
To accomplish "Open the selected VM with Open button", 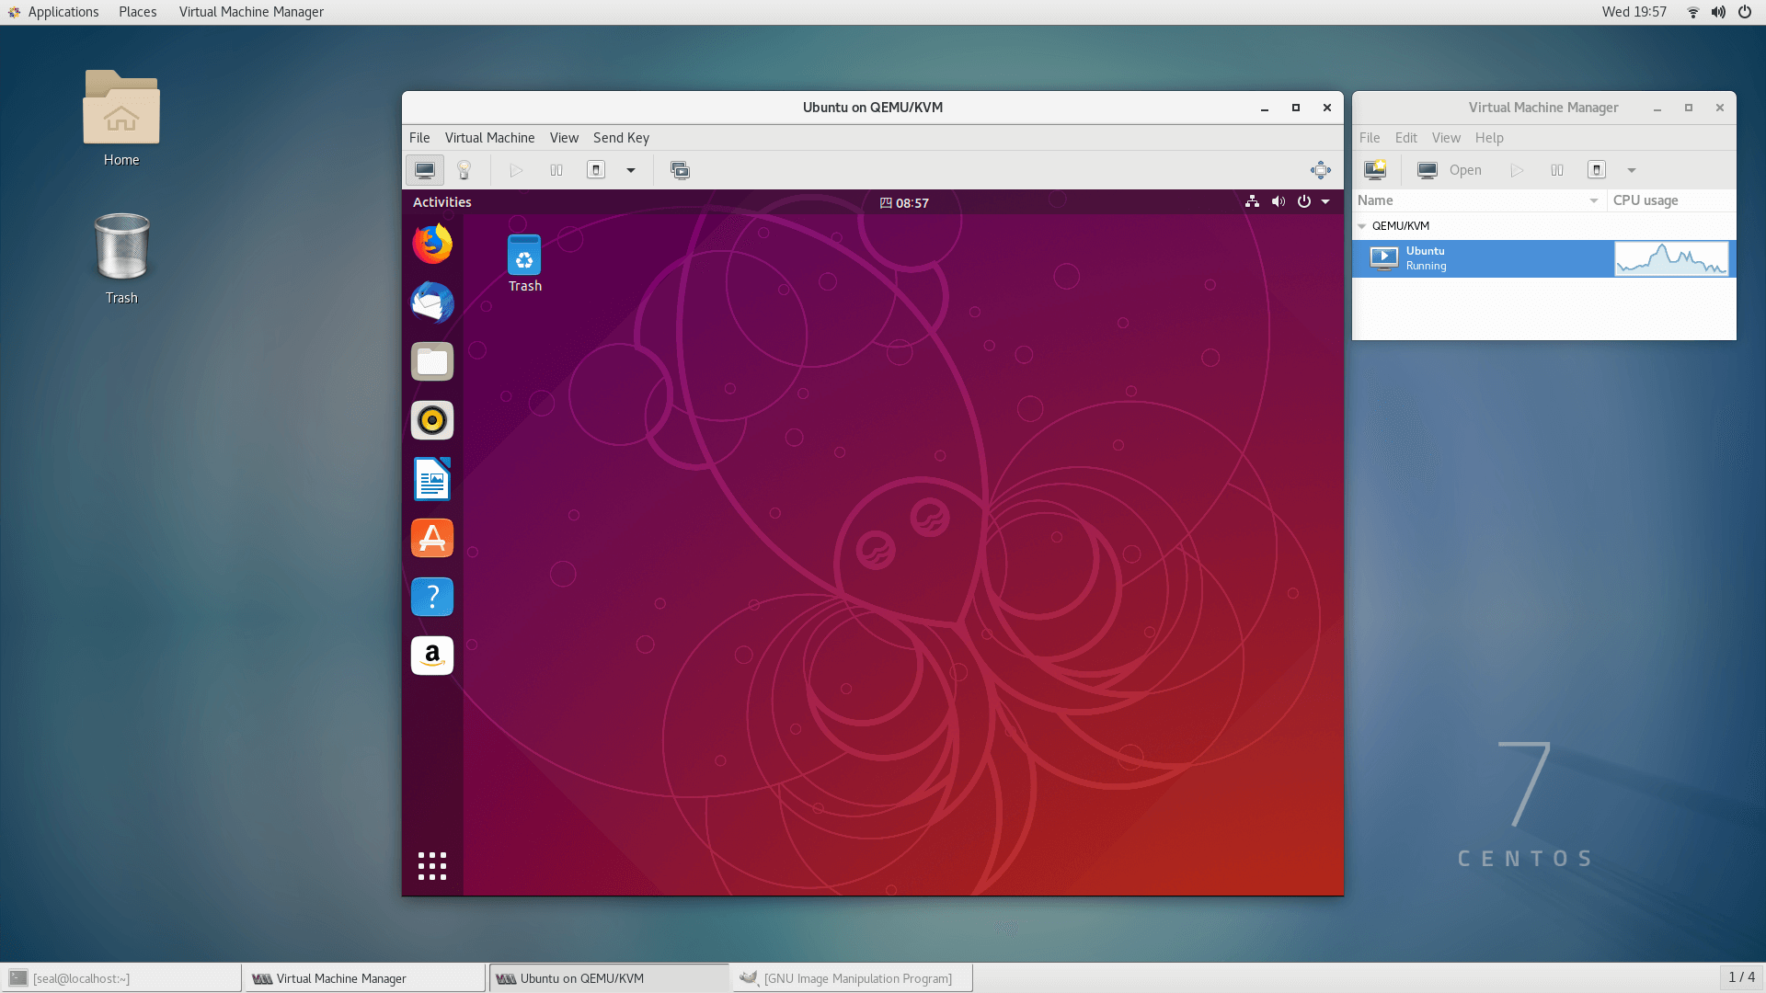I will (1450, 170).
